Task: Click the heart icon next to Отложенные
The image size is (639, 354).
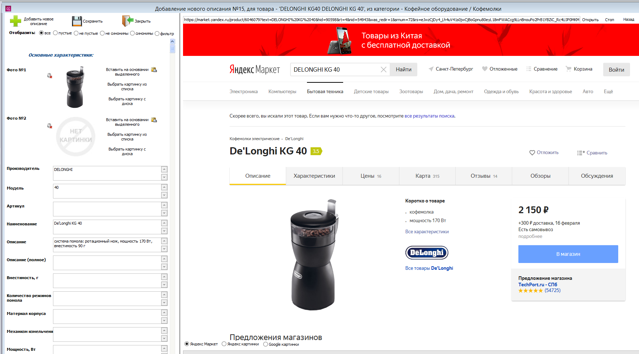Action: point(485,69)
